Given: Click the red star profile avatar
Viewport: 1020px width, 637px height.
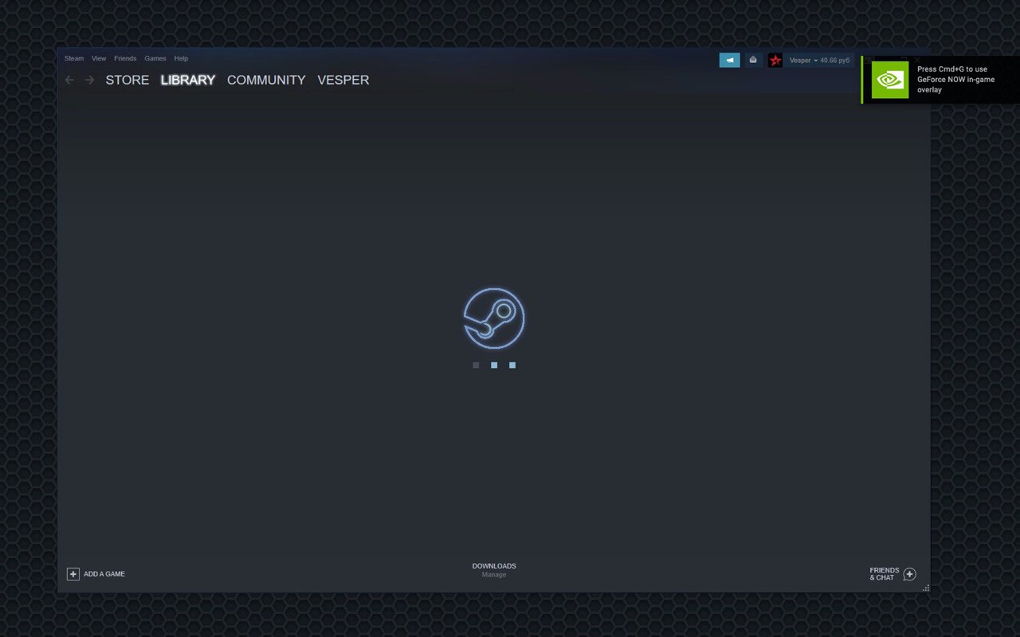Looking at the screenshot, I should (x=775, y=60).
